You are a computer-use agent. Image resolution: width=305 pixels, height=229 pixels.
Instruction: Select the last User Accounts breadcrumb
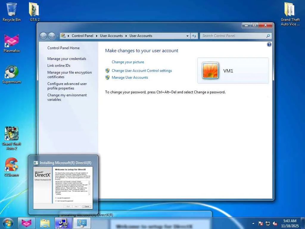[141, 36]
